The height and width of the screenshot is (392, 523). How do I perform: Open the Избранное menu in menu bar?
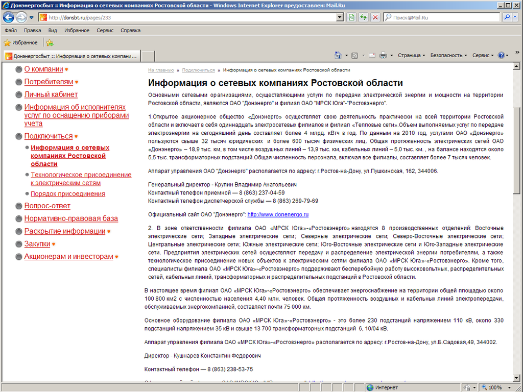pyautogui.click(x=77, y=30)
